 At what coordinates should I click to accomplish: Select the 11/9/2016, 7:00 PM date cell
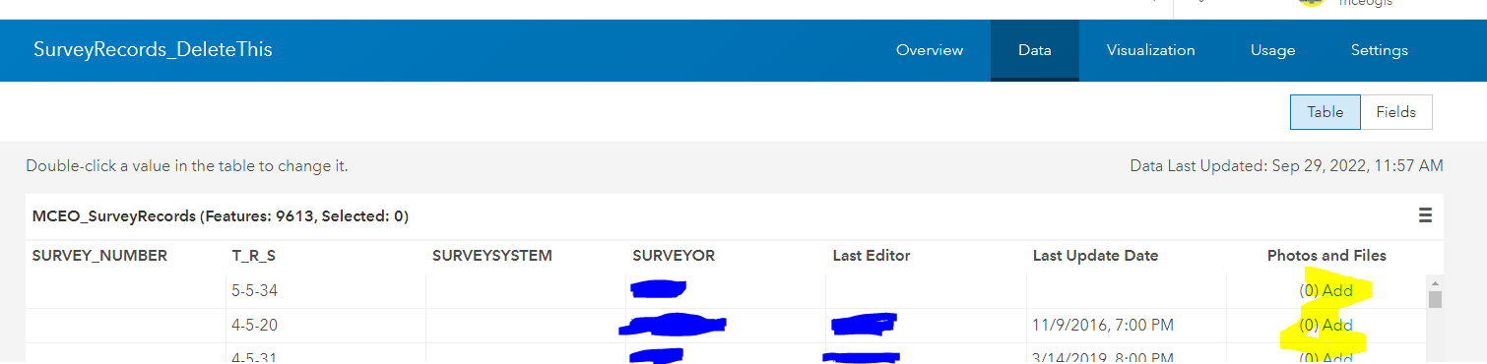1126,326
